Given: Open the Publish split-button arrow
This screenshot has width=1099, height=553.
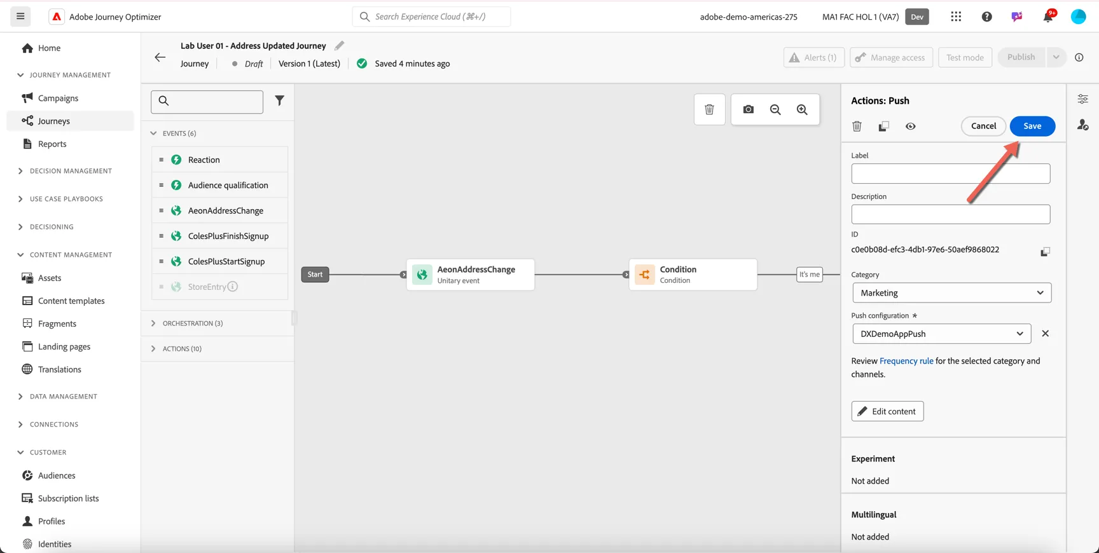Looking at the screenshot, I should coord(1056,57).
